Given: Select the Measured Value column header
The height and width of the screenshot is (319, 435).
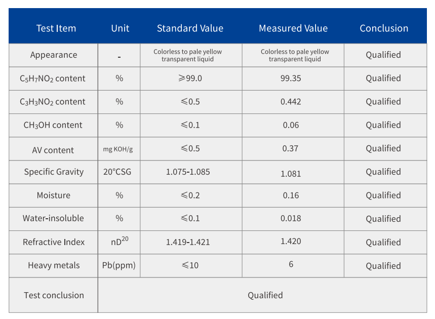Looking at the screenshot, I should 293,28.
